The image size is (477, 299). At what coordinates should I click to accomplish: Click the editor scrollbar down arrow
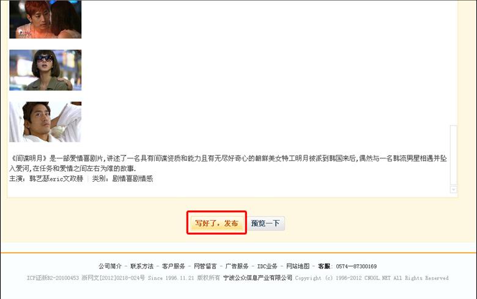(453, 189)
